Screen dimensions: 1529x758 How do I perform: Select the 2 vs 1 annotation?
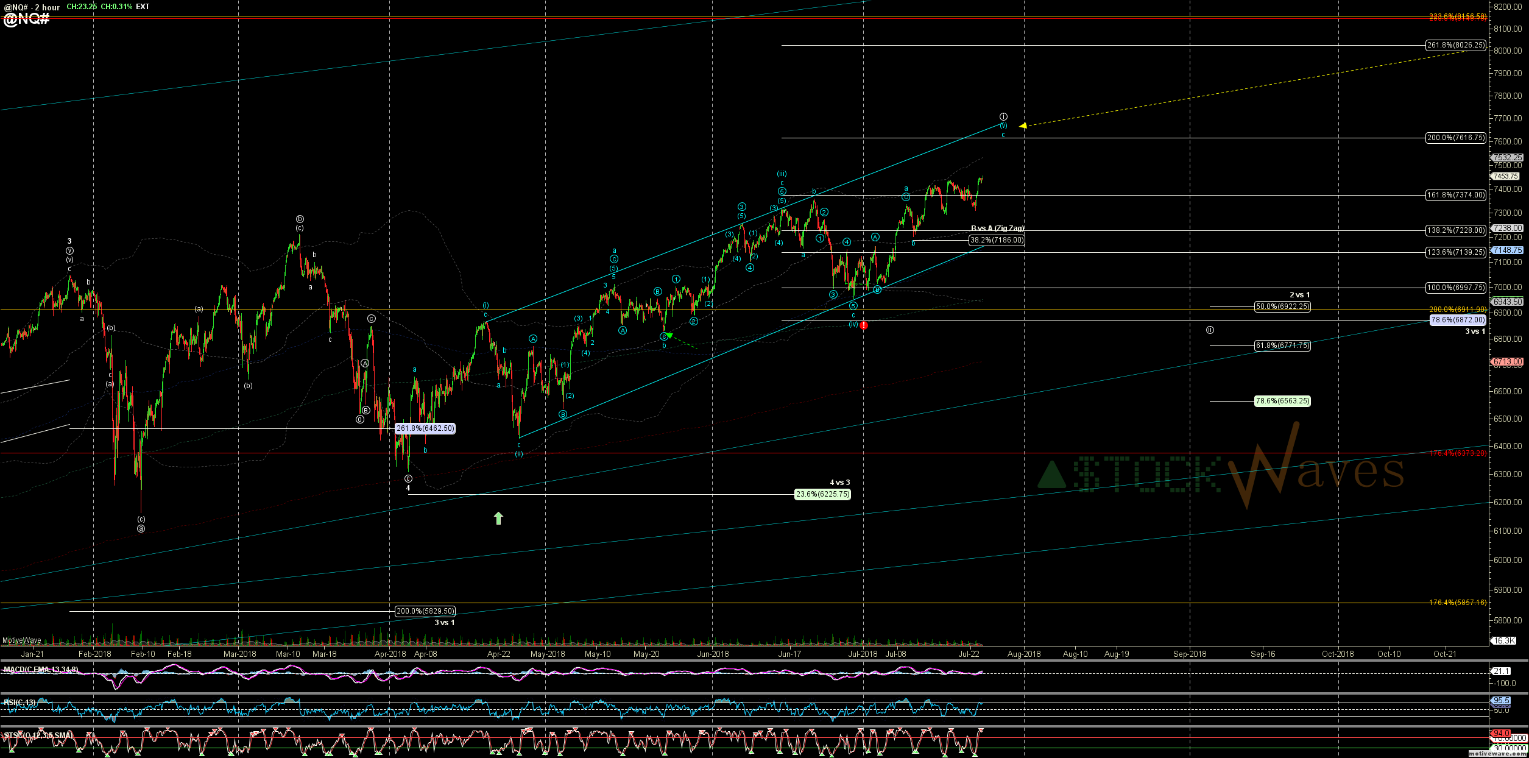(1299, 295)
